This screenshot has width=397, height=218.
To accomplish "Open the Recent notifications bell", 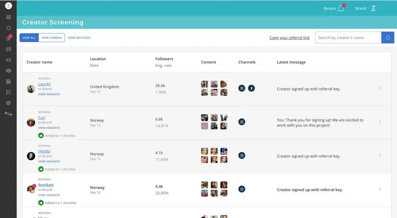I will pos(340,8).
